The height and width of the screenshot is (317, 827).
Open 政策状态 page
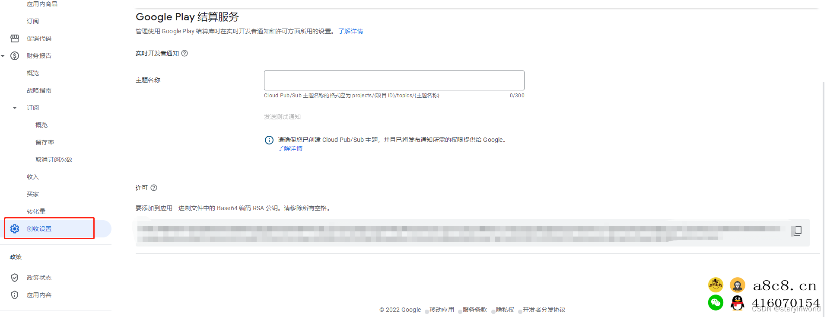pyautogui.click(x=39, y=278)
